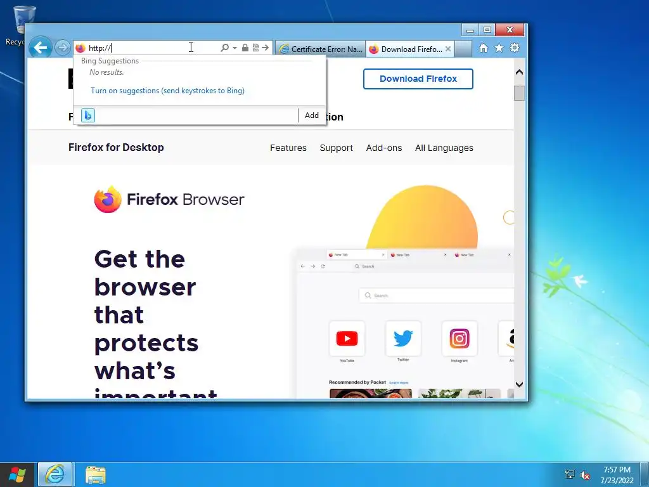This screenshot has width=649, height=487.
Task: Open the address bar autocomplete dropdown arrow
Action: 235,48
